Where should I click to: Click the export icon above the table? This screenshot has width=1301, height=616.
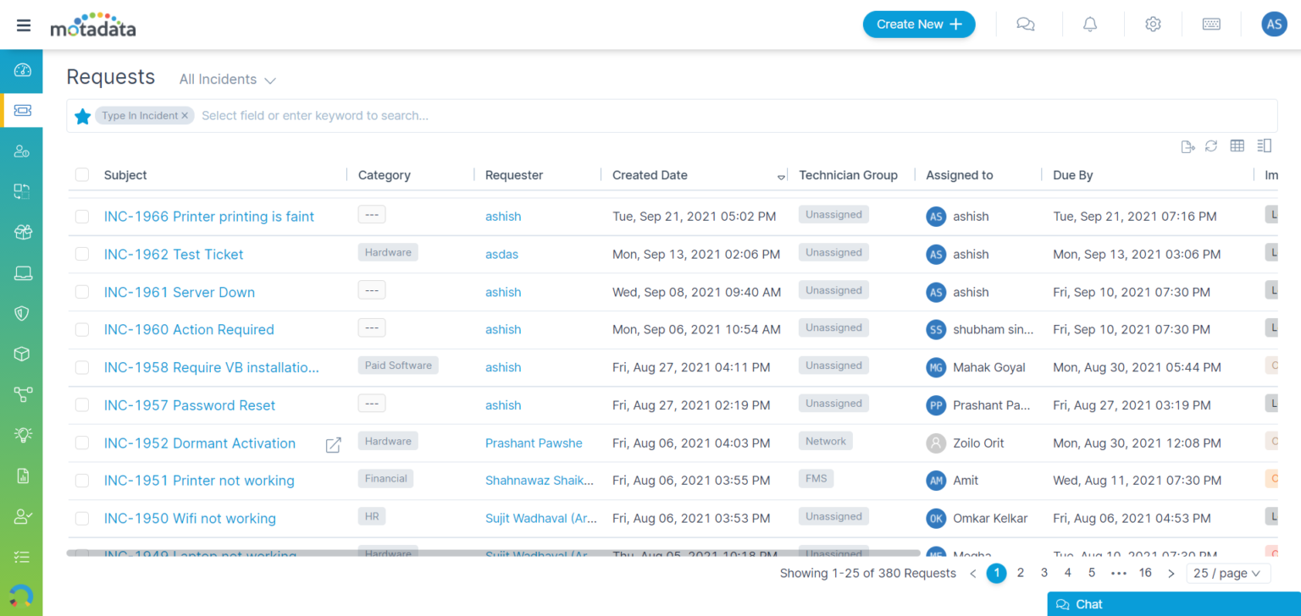click(1188, 146)
